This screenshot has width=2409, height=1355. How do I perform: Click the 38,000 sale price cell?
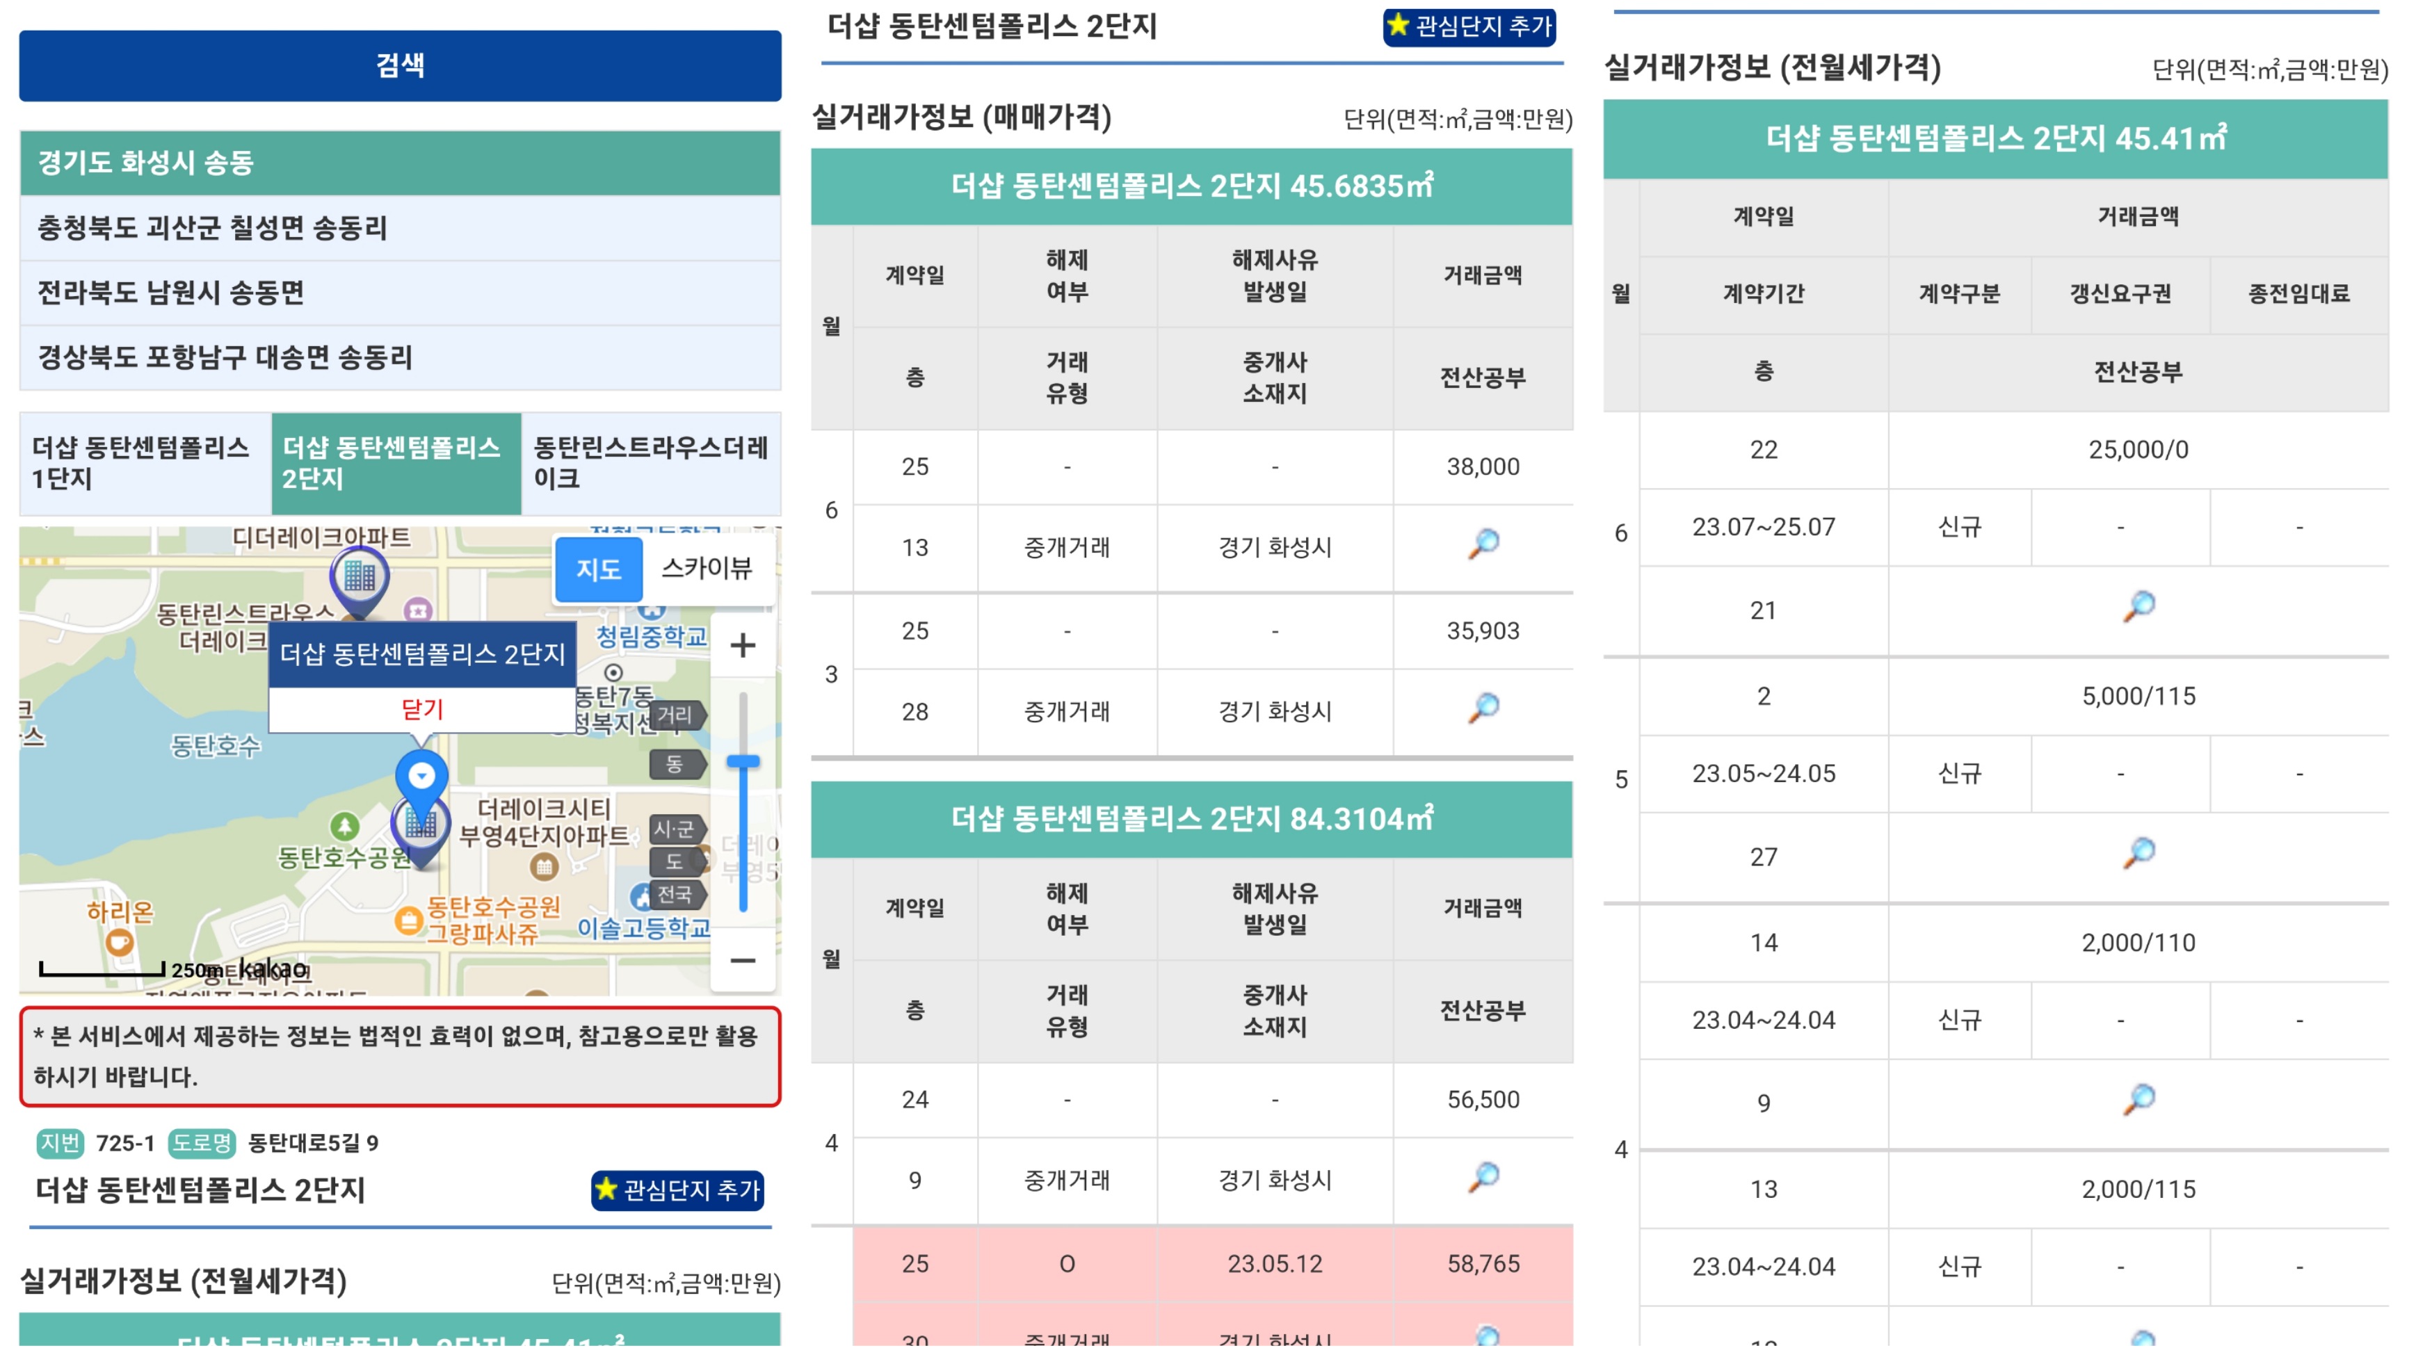[x=1483, y=466]
